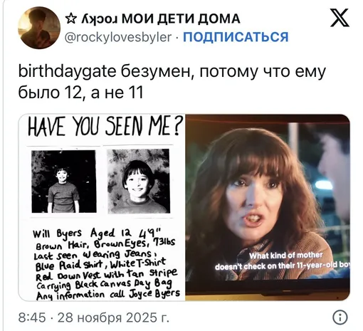363x331 pixels.
Task: Open the @rockylovesbyler handle
Action: coord(118,37)
